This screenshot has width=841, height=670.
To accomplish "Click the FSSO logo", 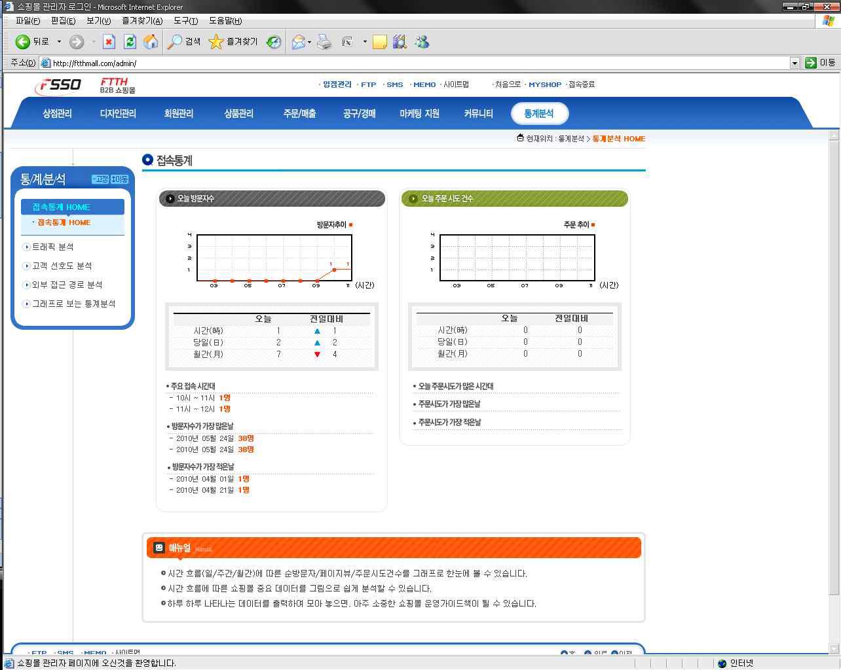I will 60,85.
